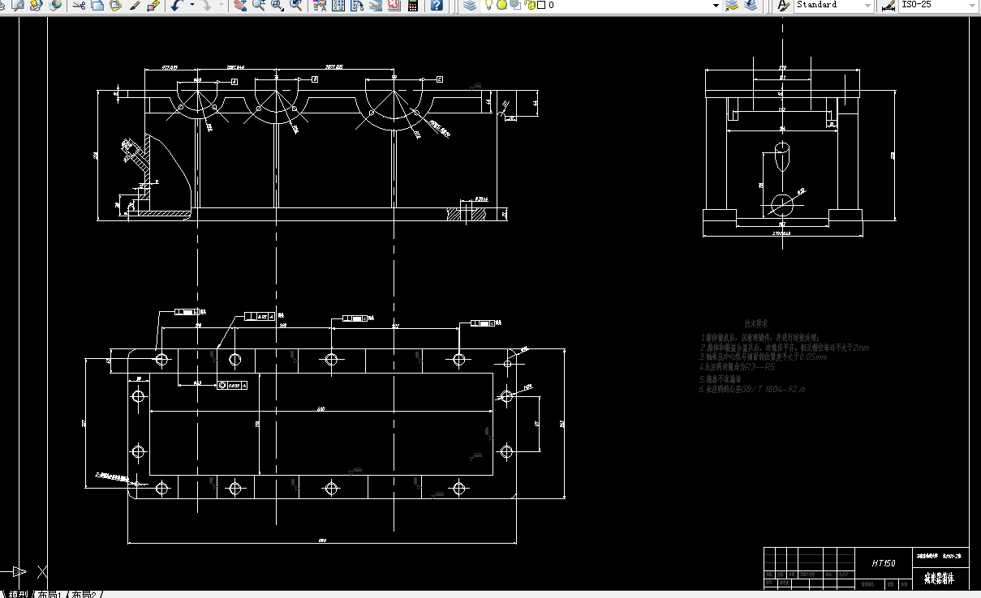
Task: Cut selection with the scissors icon
Action: pos(79,5)
